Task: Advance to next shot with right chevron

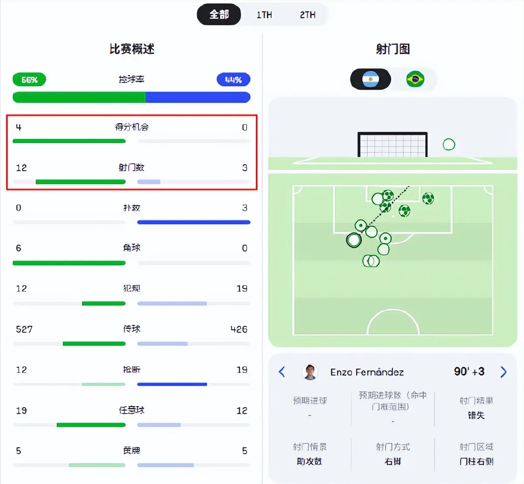Action: pos(503,372)
